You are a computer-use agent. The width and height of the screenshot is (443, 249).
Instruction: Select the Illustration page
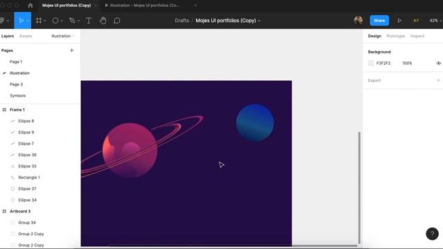point(19,73)
